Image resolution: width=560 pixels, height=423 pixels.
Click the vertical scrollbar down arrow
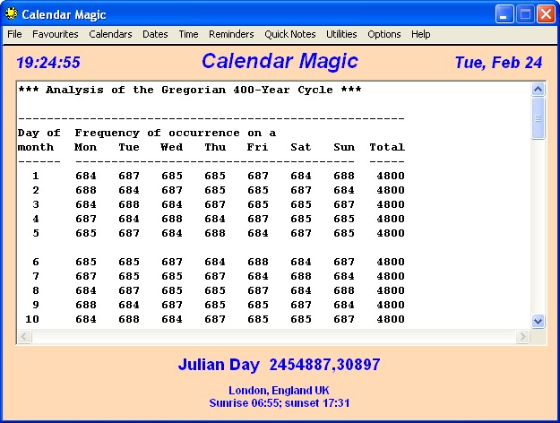[538, 321]
